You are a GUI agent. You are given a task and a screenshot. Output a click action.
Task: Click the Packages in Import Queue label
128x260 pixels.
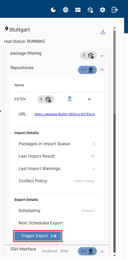click(45, 144)
